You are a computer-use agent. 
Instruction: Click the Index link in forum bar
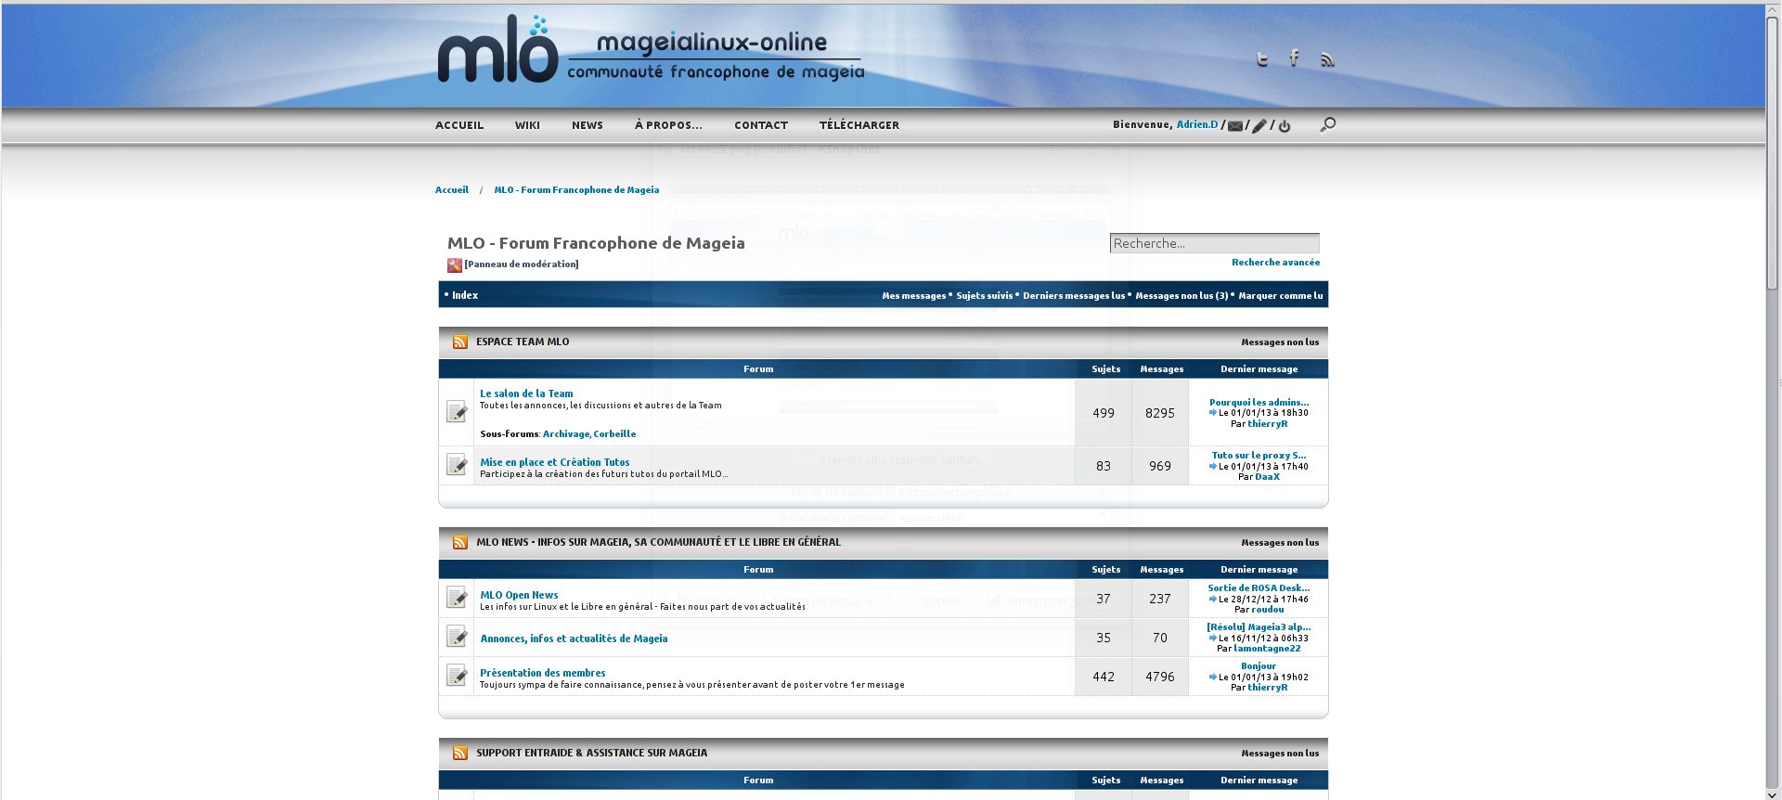pos(465,295)
